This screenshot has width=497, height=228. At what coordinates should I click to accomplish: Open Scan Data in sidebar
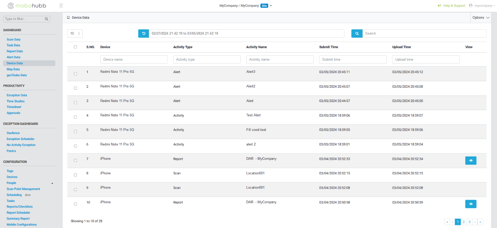coord(14,40)
